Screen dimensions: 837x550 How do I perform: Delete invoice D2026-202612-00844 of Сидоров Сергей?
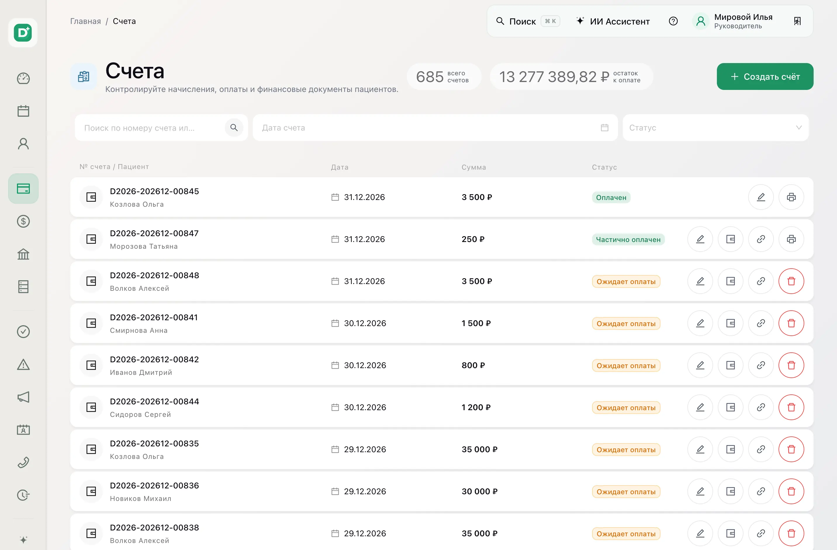click(791, 407)
